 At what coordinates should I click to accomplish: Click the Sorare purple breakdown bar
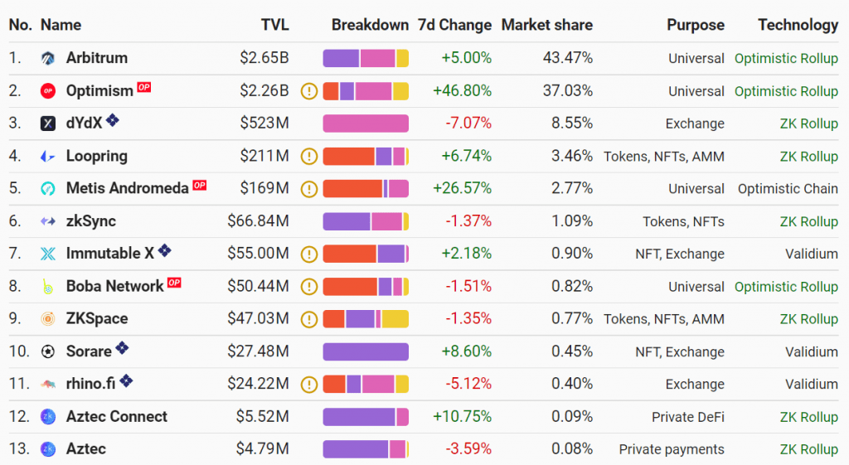366,351
